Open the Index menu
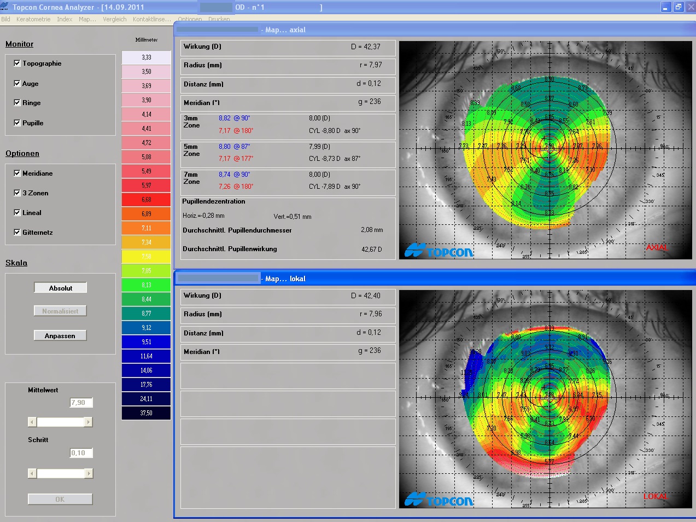Viewport: 696px width, 522px height. click(65, 19)
